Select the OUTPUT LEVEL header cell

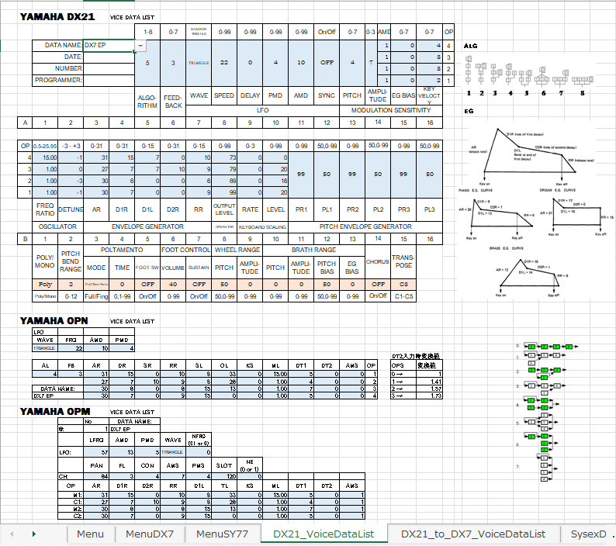click(224, 209)
